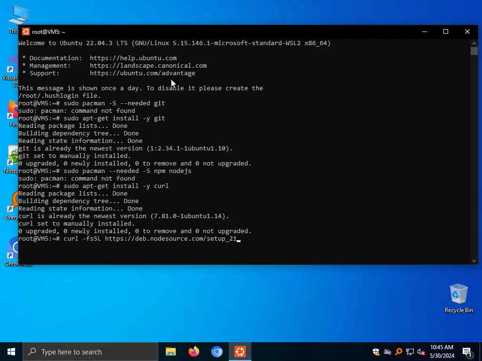The width and height of the screenshot is (482, 361).
Task: Open the network status tray icon
Action: pyautogui.click(x=410, y=352)
